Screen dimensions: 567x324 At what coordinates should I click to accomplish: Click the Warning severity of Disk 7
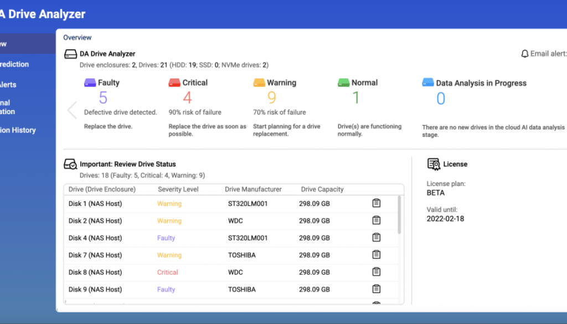coord(169,255)
